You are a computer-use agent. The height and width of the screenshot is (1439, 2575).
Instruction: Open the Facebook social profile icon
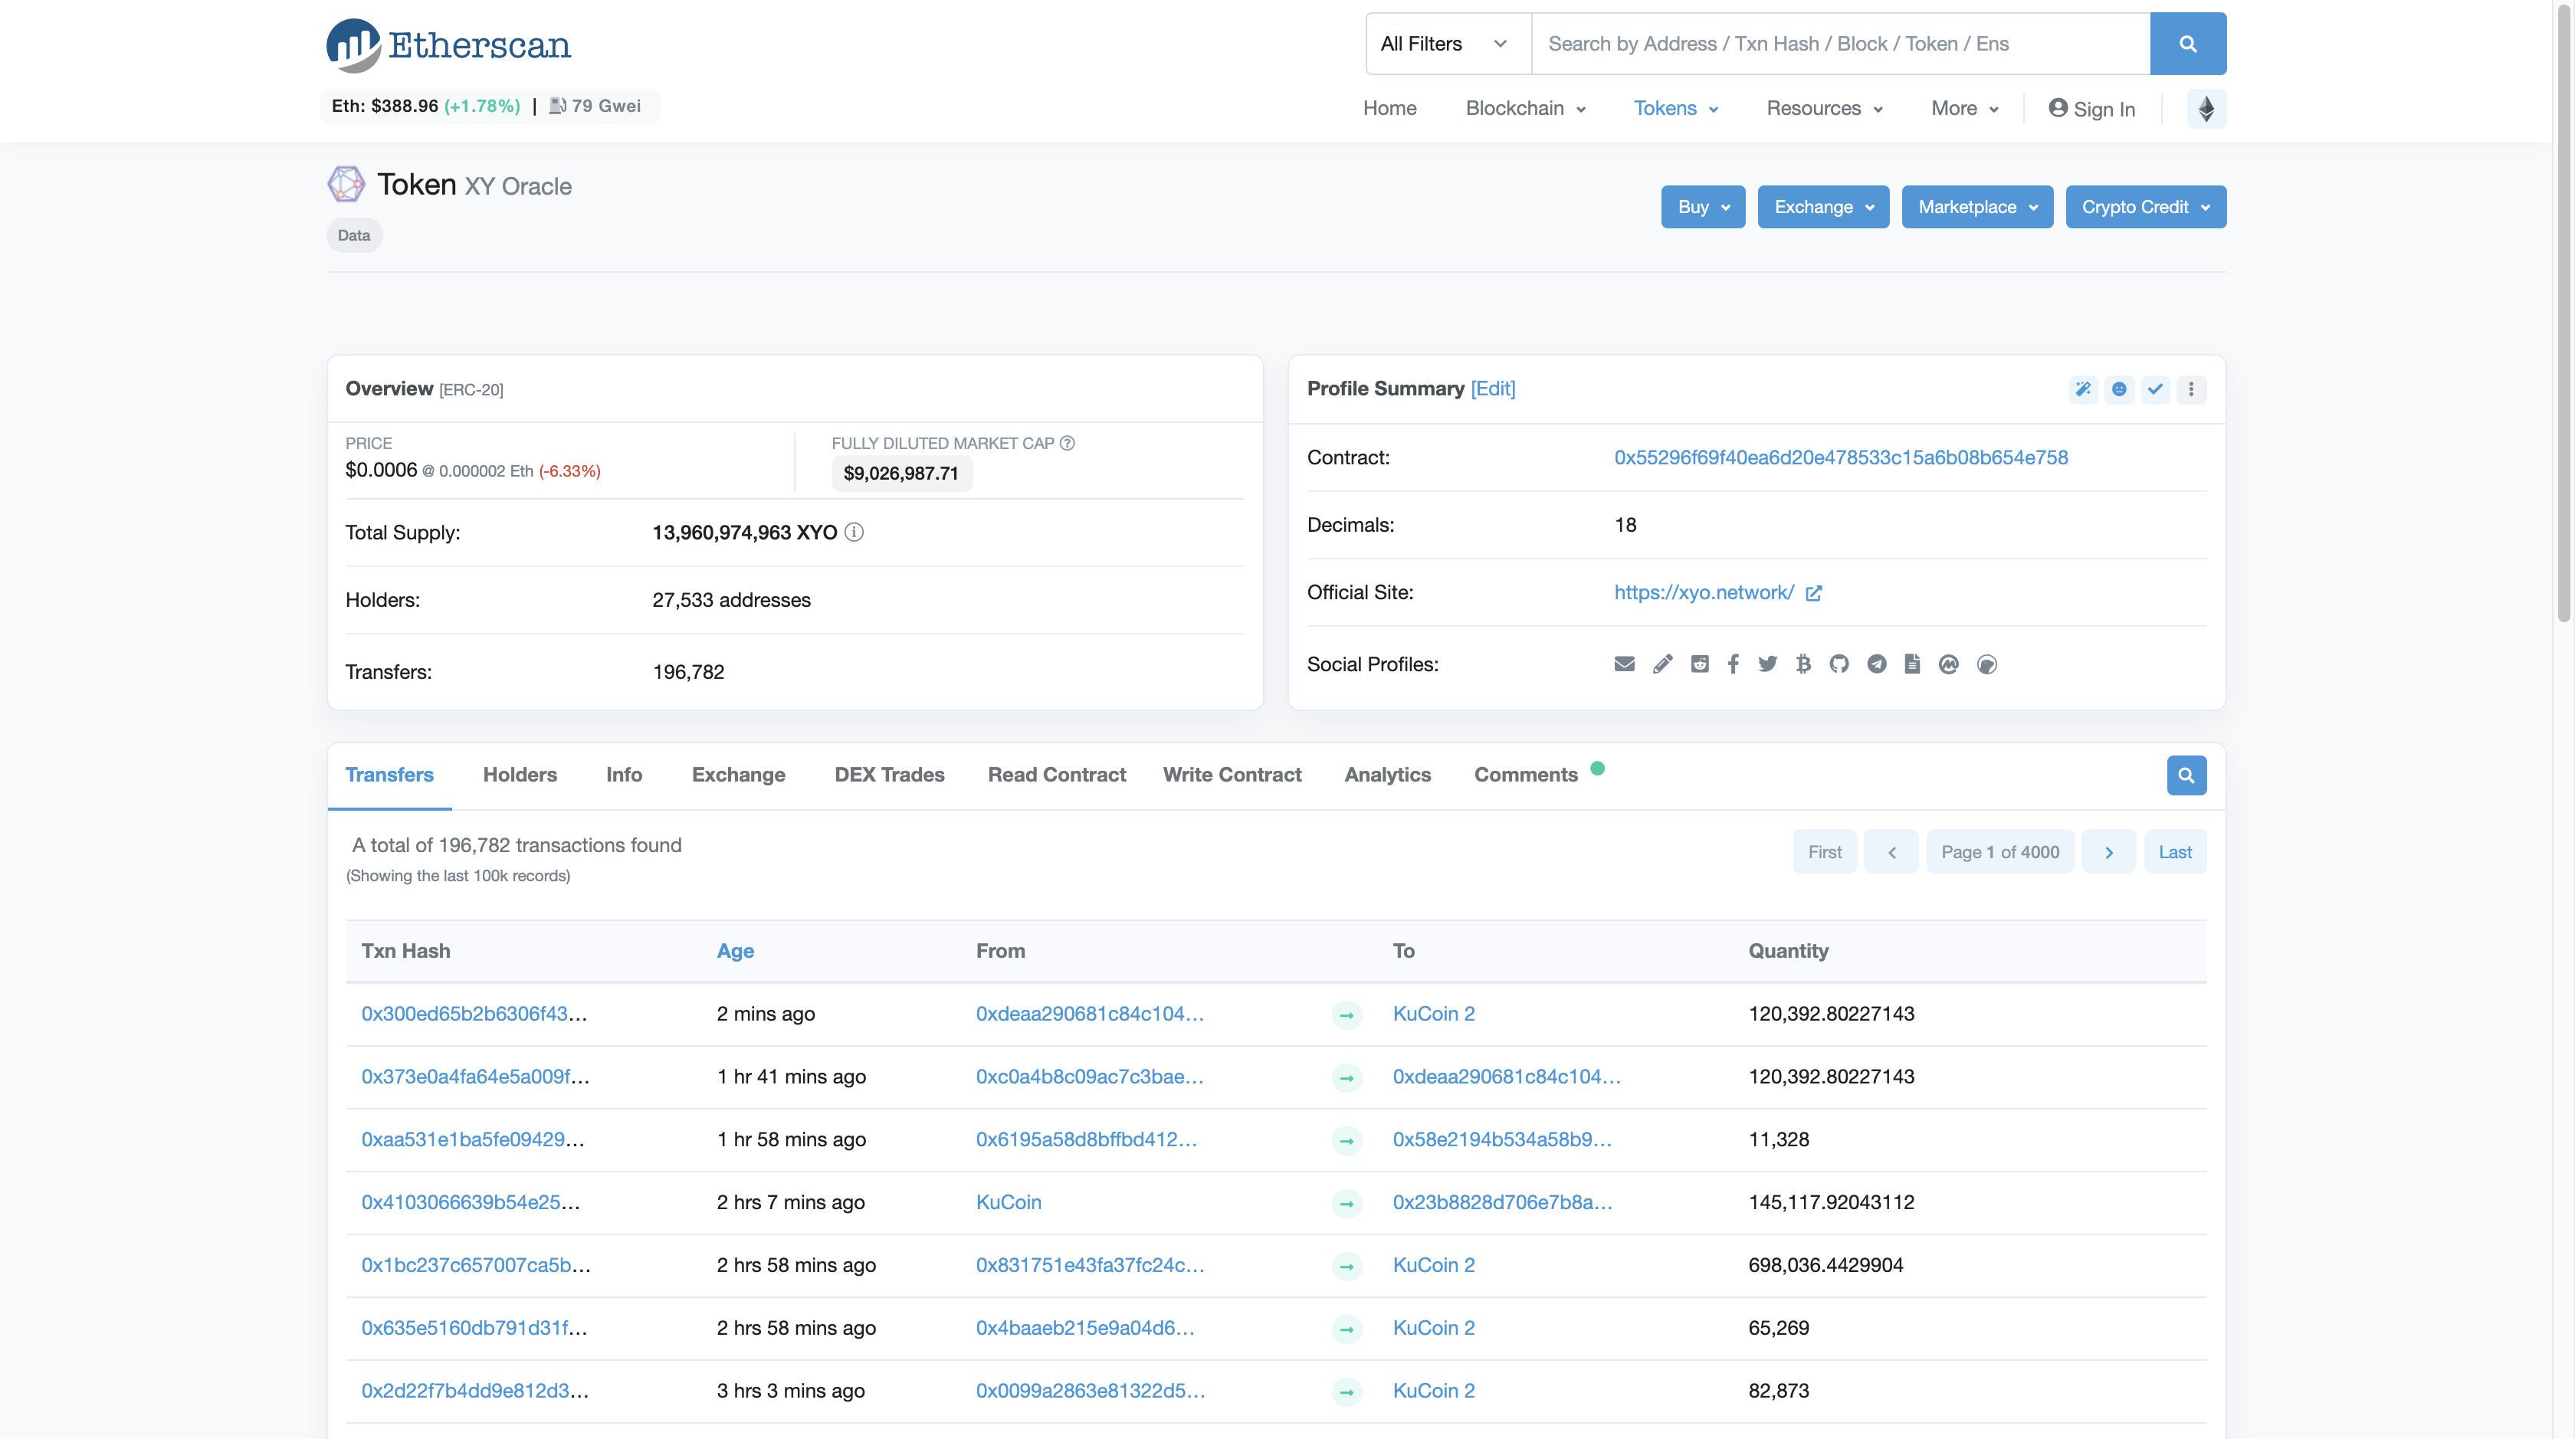click(x=1734, y=664)
